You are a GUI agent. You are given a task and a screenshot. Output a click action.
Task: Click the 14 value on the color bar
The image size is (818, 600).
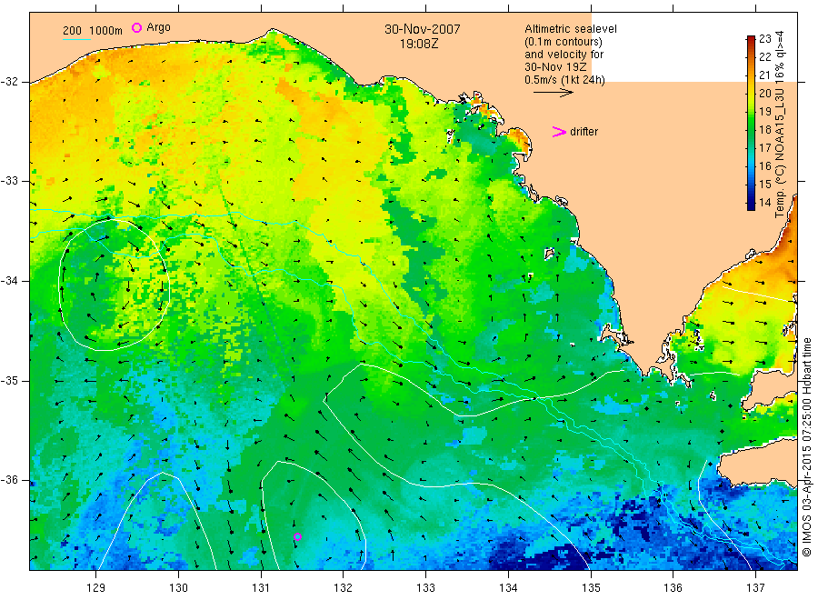tap(764, 203)
